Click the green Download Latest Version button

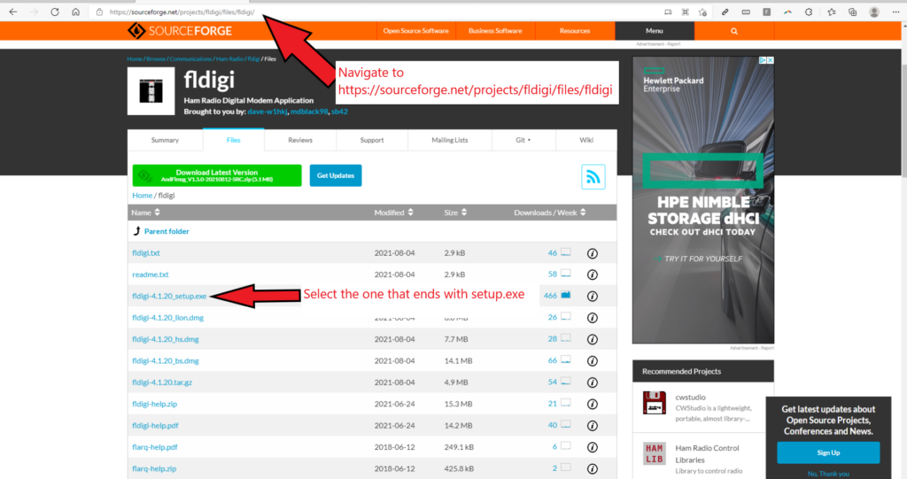click(x=217, y=175)
